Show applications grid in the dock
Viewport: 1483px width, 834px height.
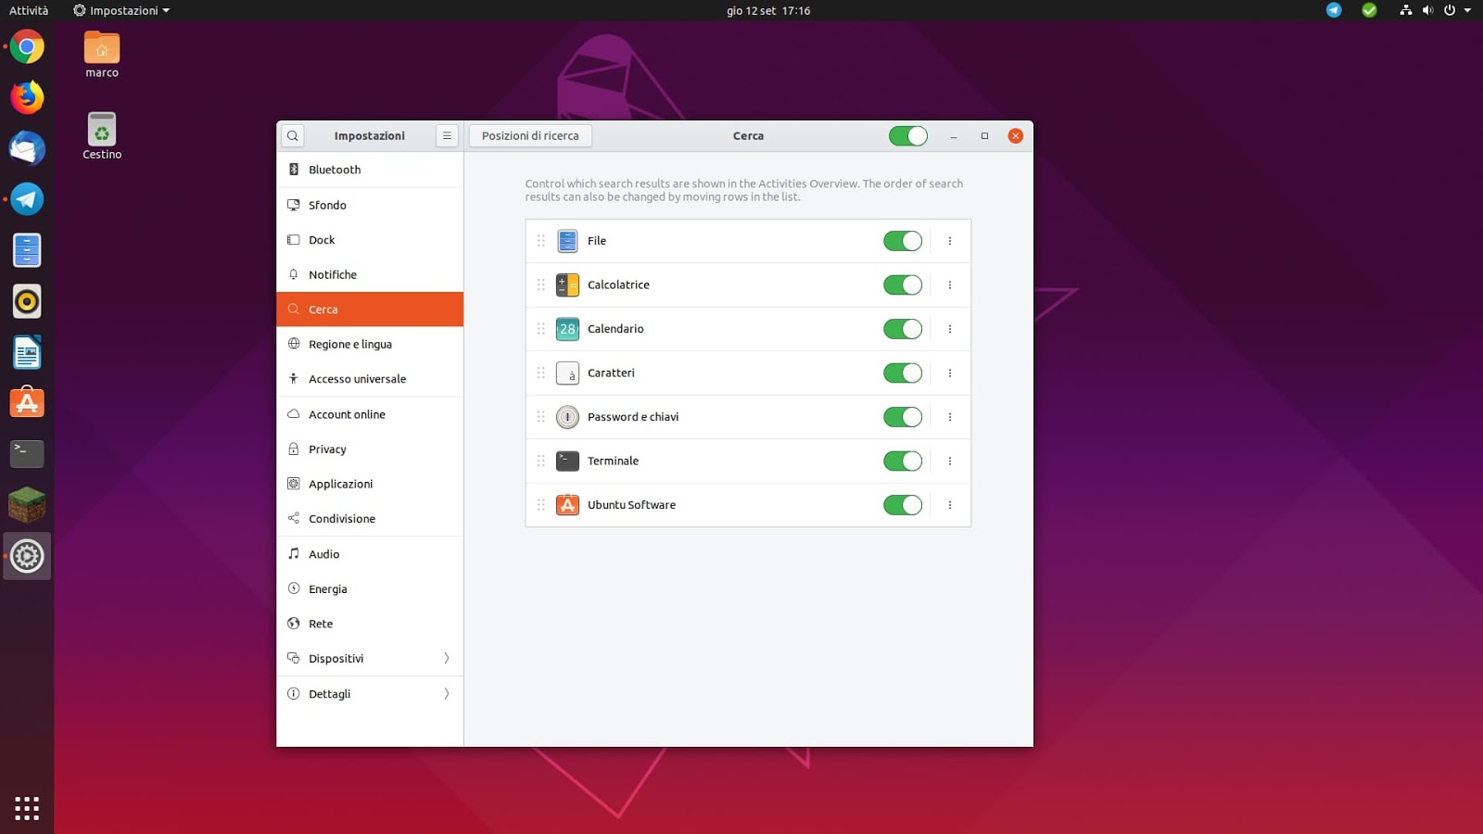pos(27,808)
